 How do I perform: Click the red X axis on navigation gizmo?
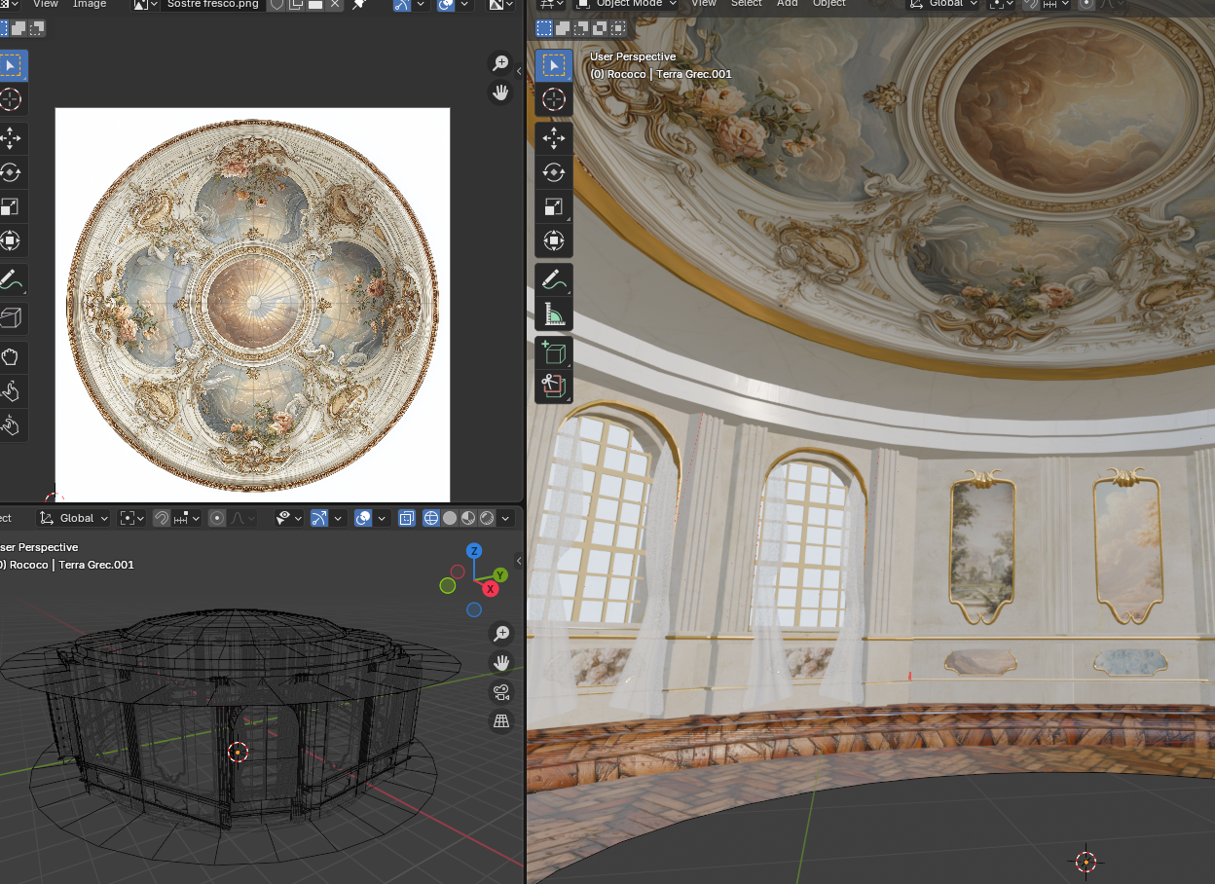pos(491,589)
